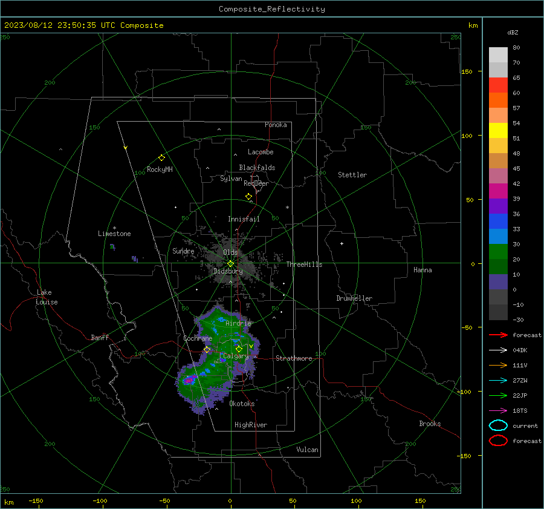Click the Strathmore town label
Screen dimensions: 544x509
tap(294, 358)
